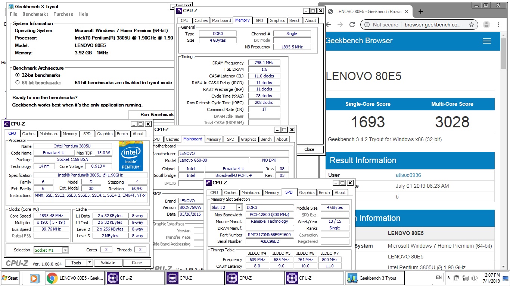Open the Bench tab in CPU-Z CPU window
Screen dimensions: 510x286
(122, 134)
